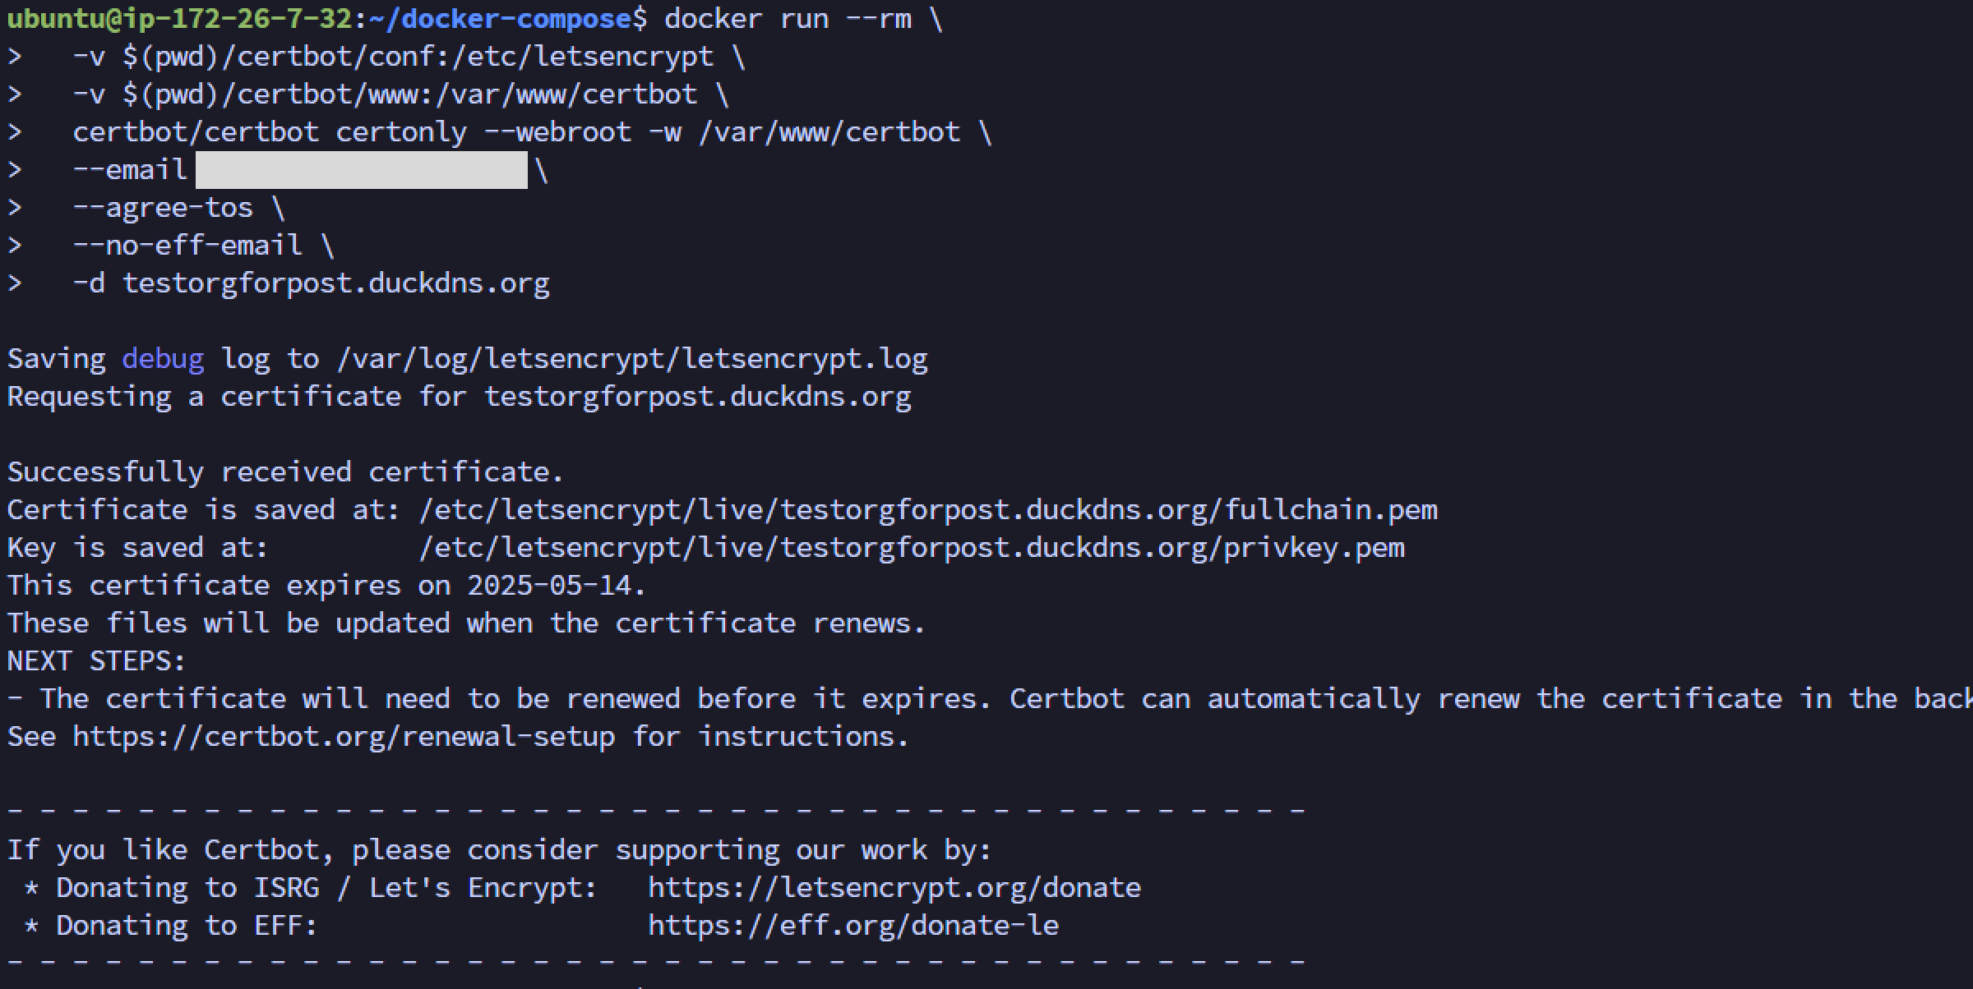
Task: Click the https://certbot.org/renewal-setup link
Action: pos(344,736)
